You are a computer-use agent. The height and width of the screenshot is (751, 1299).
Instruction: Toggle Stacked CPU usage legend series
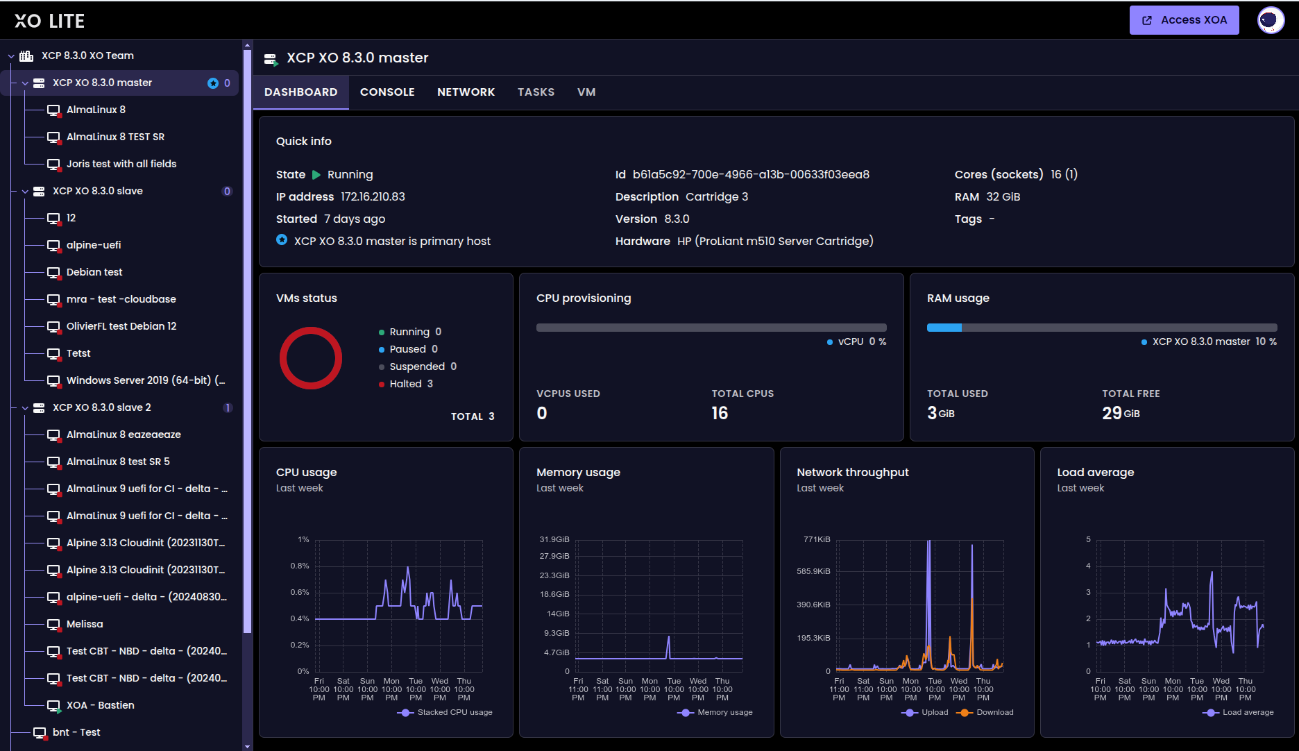[445, 712]
